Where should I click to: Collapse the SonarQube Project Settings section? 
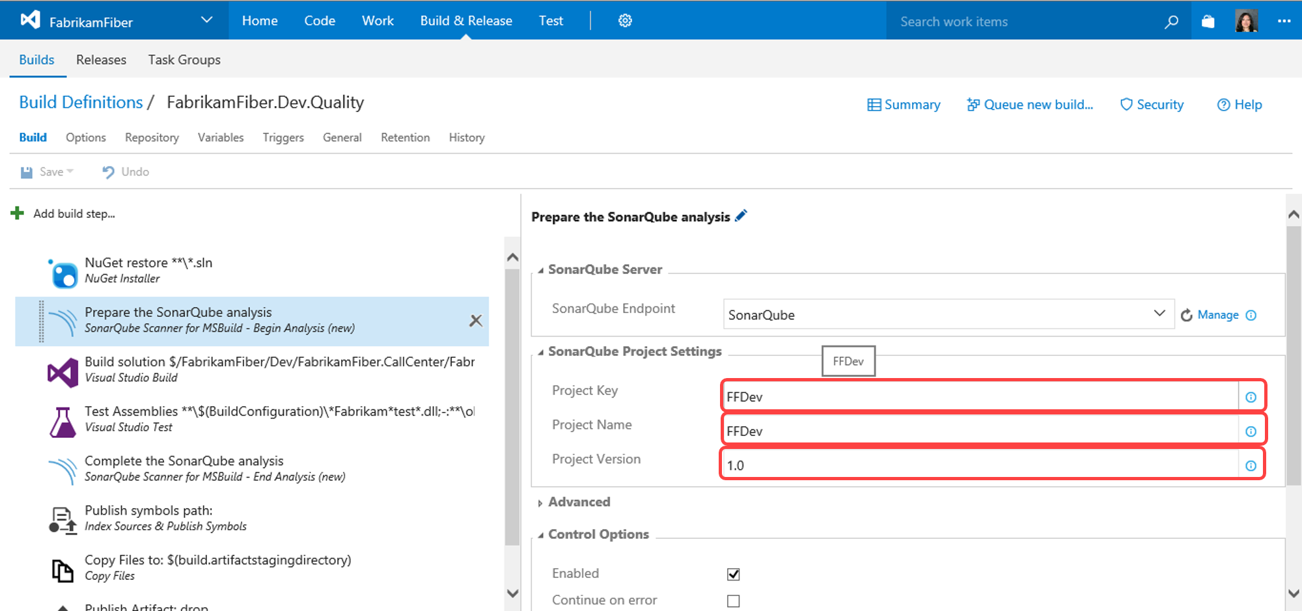540,352
